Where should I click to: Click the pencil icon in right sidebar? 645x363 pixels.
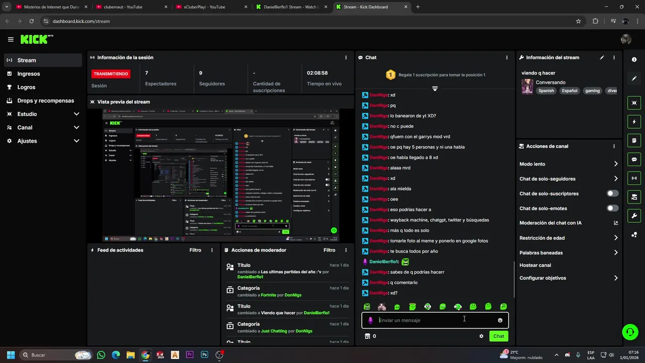click(634, 79)
